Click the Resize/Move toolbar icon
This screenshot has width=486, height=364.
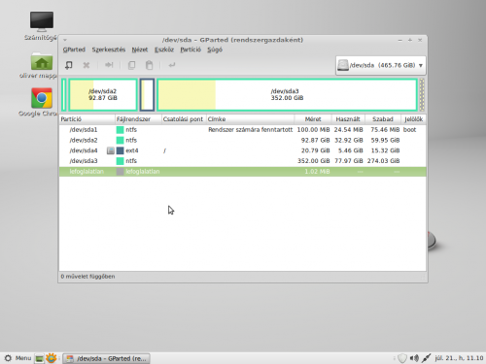pyautogui.click(x=109, y=65)
